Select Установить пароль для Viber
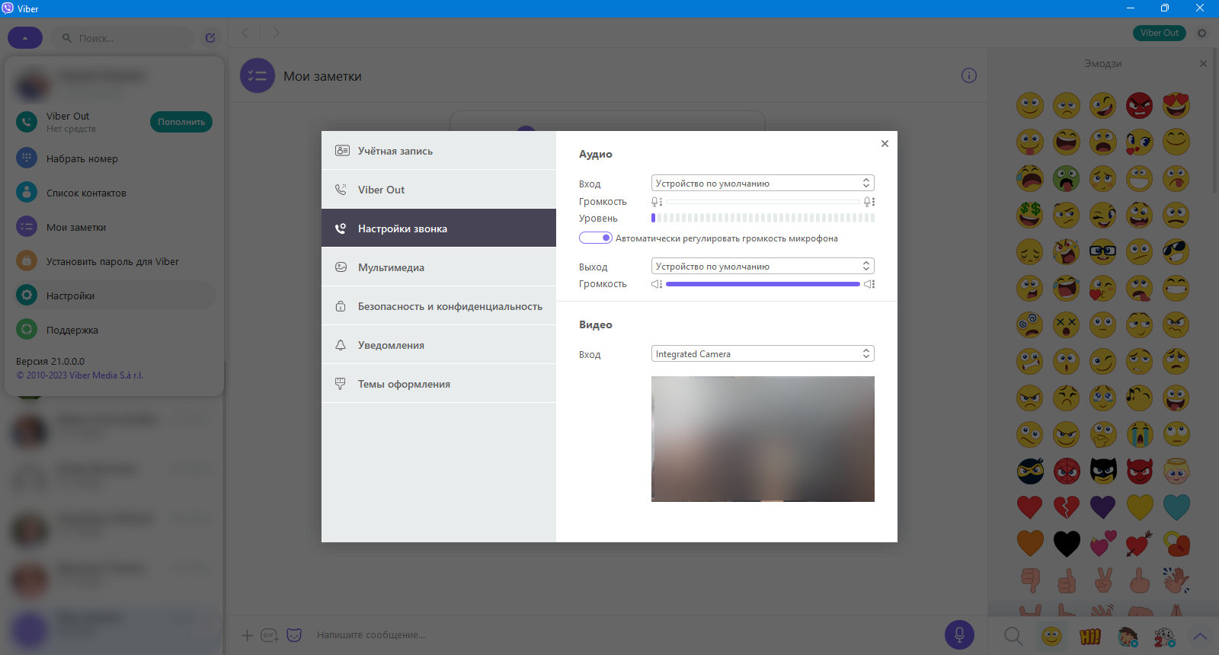 tap(114, 261)
